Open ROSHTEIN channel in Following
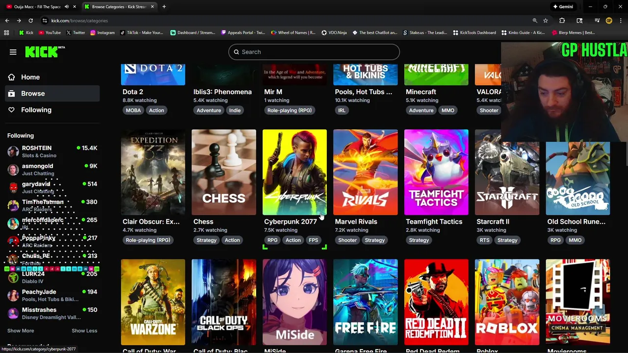628x353 pixels. coord(52,151)
